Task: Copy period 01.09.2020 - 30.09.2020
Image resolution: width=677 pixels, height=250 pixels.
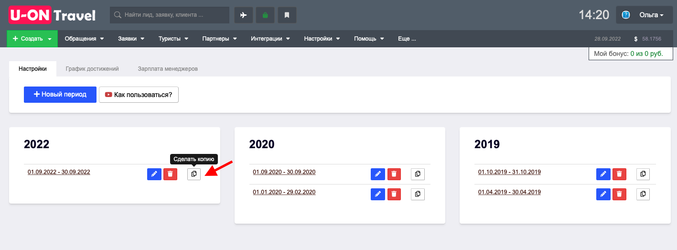Action: 418,174
